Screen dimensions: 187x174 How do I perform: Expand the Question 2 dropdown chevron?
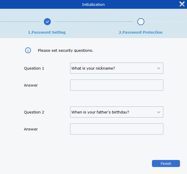pos(159,112)
